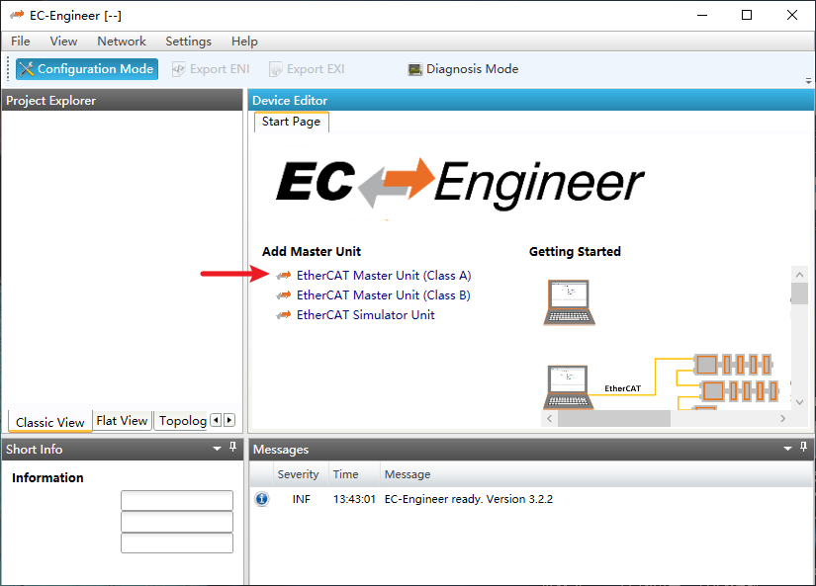The height and width of the screenshot is (586, 816).
Task: Click the laptop image under Getting Started
Action: pyautogui.click(x=569, y=302)
